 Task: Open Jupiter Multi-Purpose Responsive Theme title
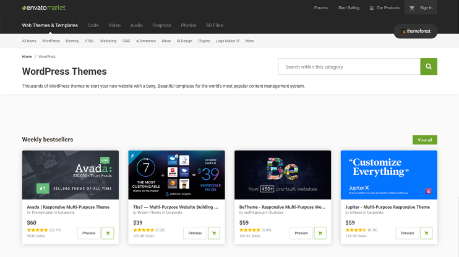pyautogui.click(x=388, y=207)
